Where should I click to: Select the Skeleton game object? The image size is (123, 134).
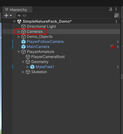click(x=39, y=72)
